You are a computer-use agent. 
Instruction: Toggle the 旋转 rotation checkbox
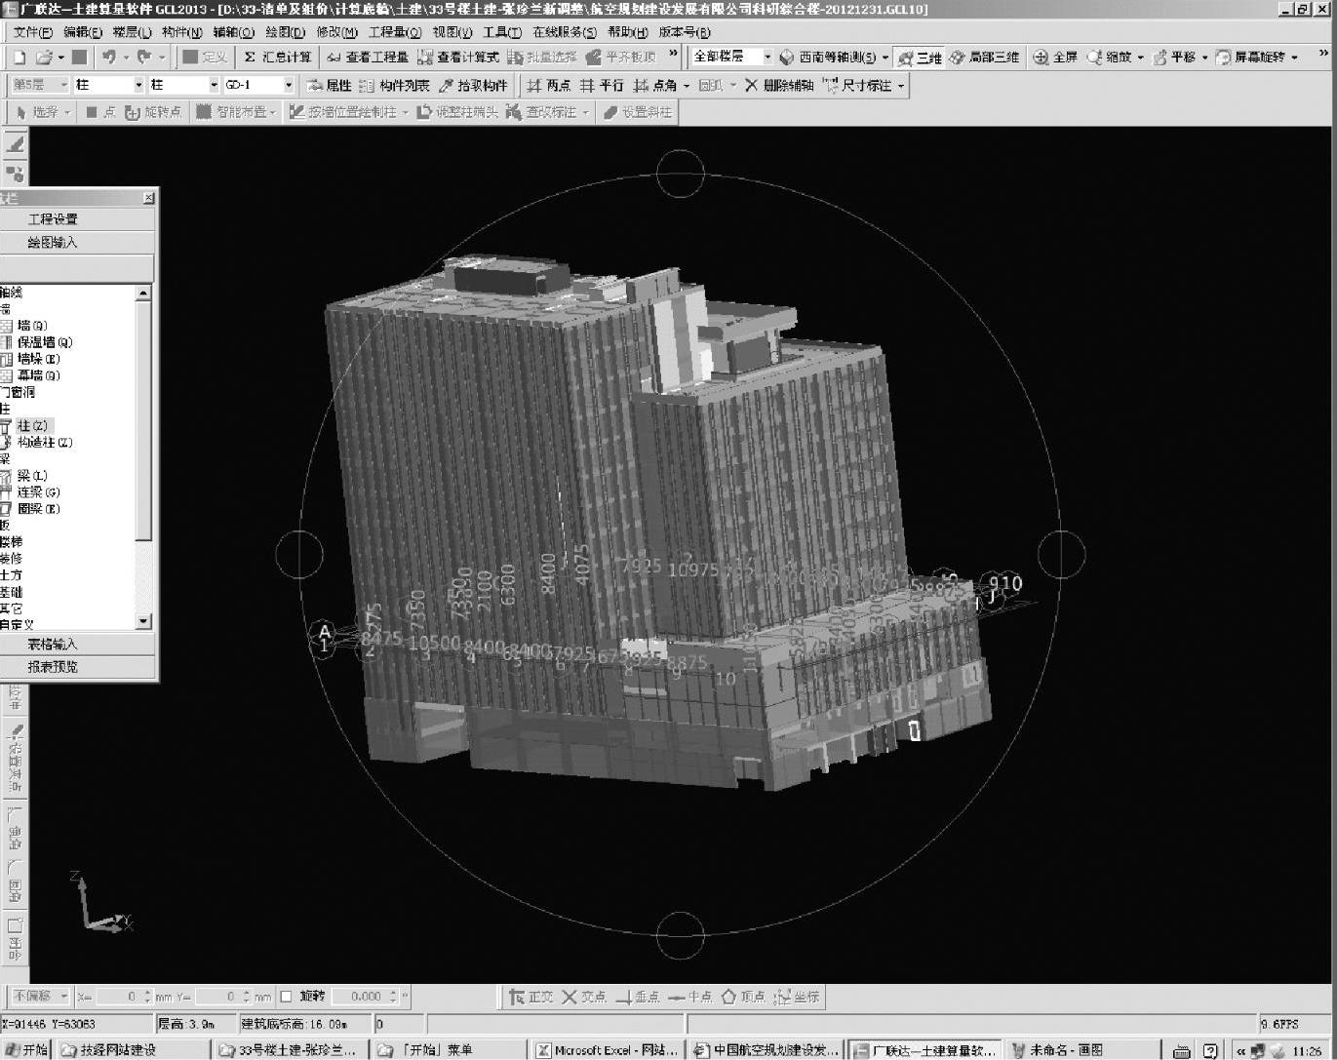click(x=286, y=997)
